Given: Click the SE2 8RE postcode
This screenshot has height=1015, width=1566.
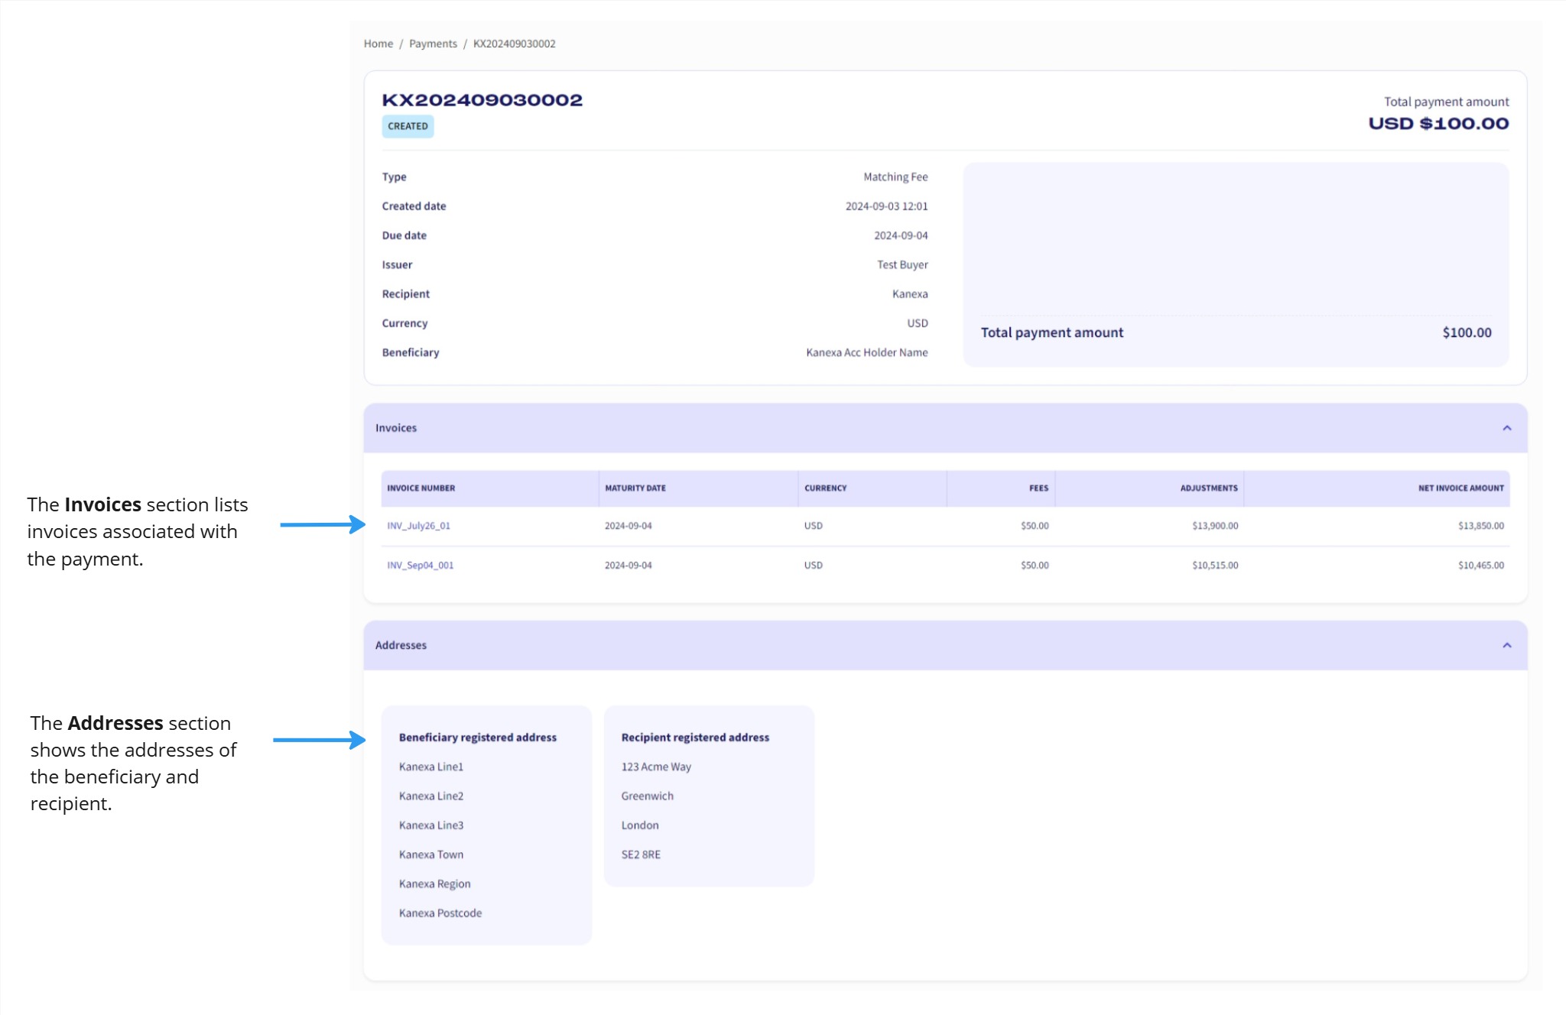Looking at the screenshot, I should click(x=641, y=854).
